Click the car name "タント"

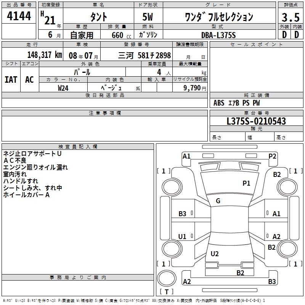tap(99, 17)
